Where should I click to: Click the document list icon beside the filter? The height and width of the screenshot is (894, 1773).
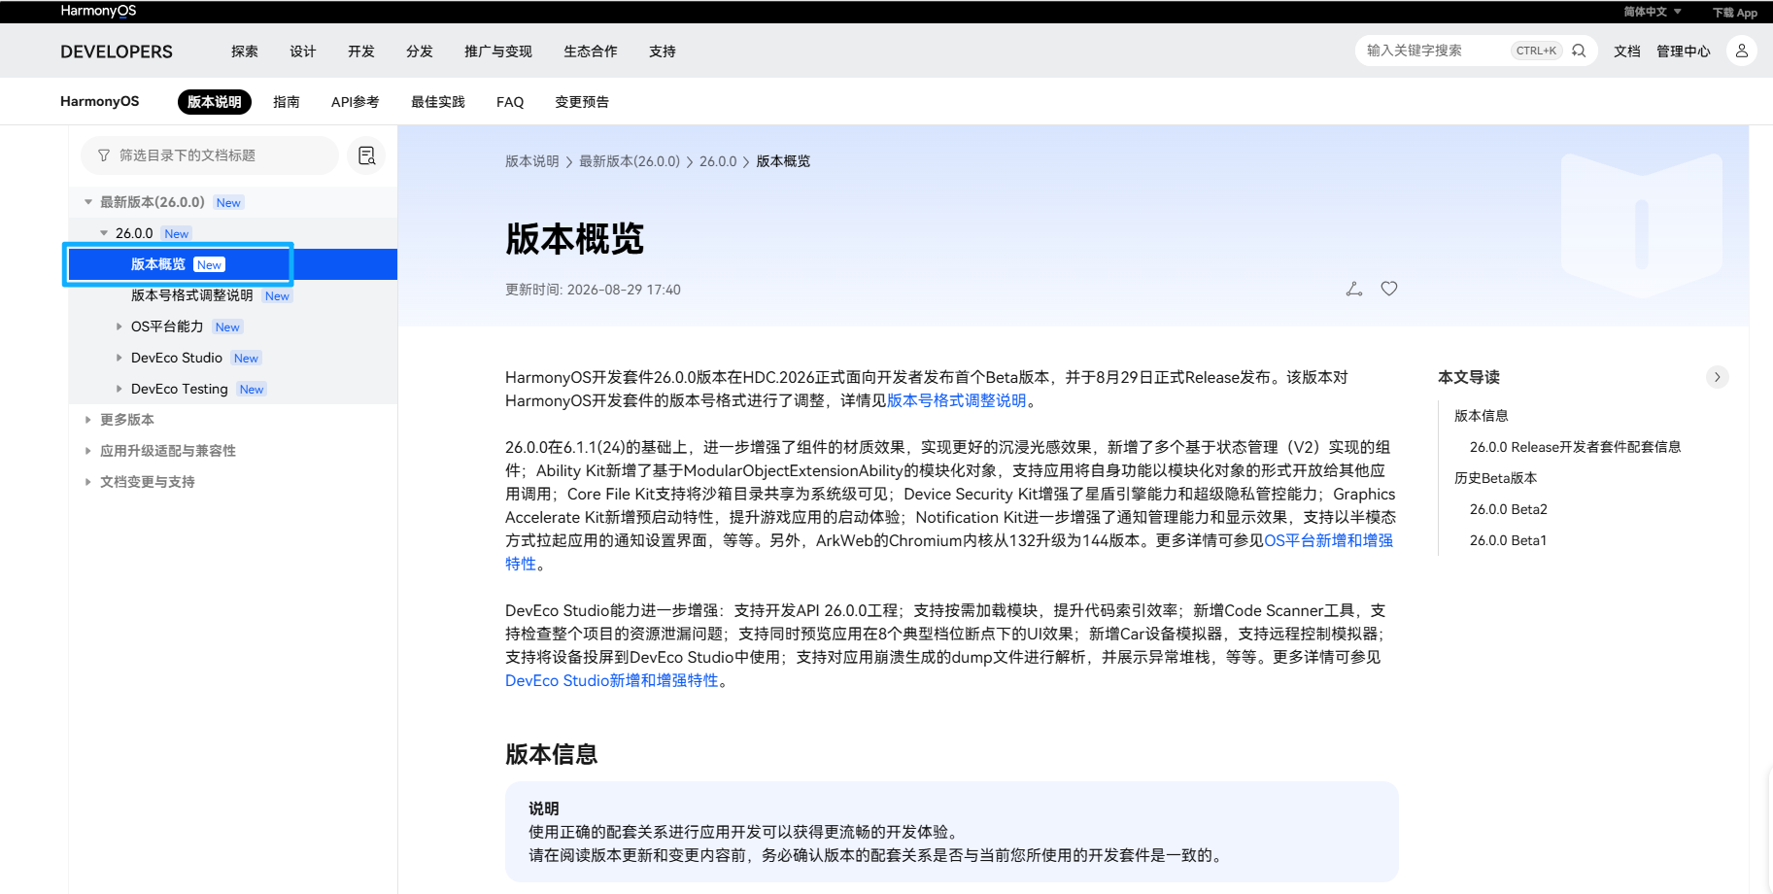[366, 155]
